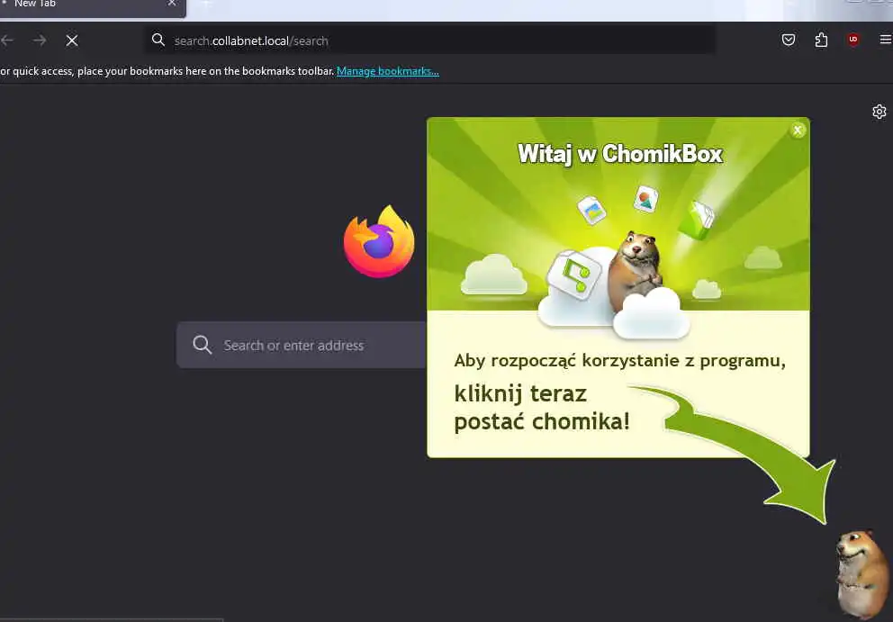The height and width of the screenshot is (622, 893).
Task: Click the 'kliknij teraz postać chomika!' text
Action: (542, 408)
